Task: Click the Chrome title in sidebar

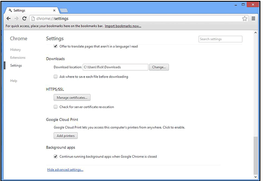Action: pos(19,39)
